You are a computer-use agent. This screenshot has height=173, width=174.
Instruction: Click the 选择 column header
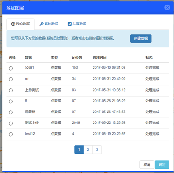coord(12,57)
